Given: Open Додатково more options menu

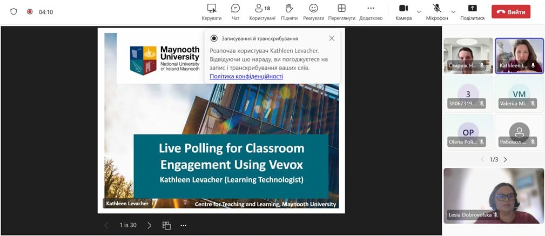Looking at the screenshot, I should [x=371, y=12].
